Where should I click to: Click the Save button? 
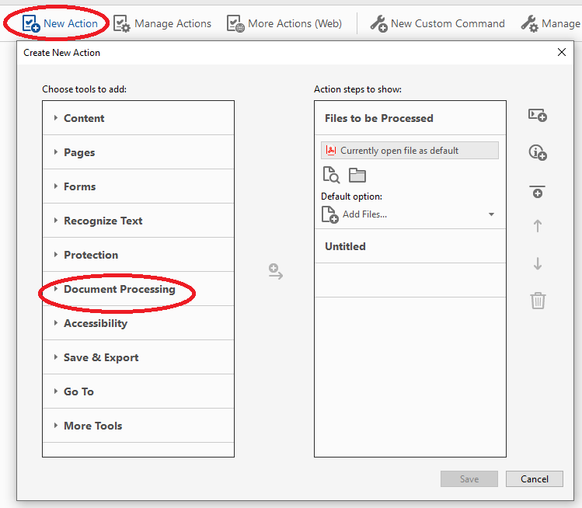pyautogui.click(x=469, y=478)
